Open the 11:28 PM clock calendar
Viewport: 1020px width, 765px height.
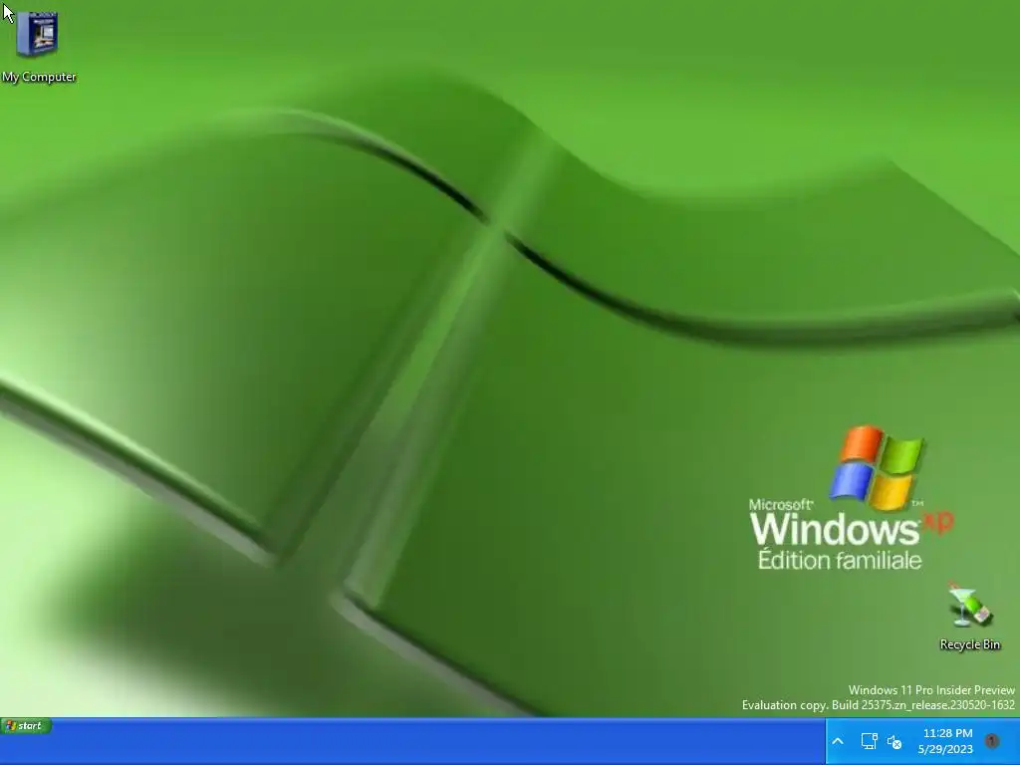946,741
